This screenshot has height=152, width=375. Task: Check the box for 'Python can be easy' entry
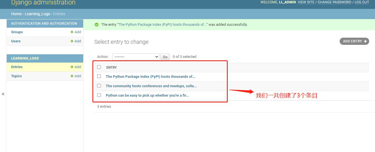click(99, 95)
